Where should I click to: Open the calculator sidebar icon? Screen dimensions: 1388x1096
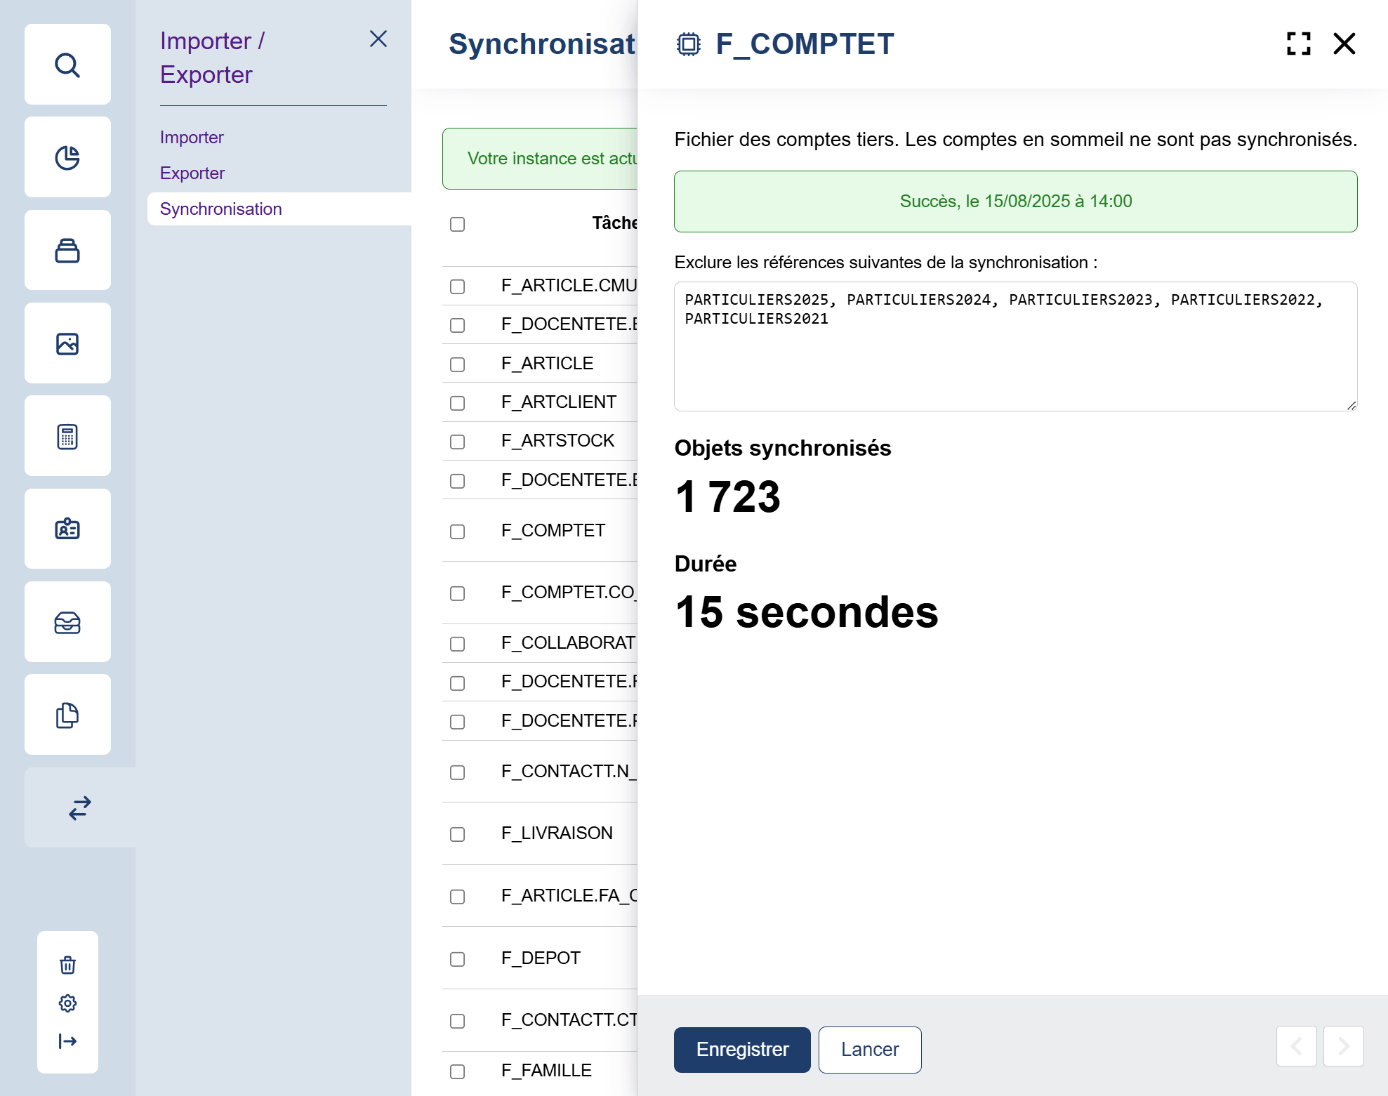(67, 436)
